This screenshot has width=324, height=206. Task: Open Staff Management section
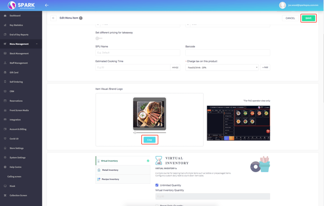pyautogui.click(x=18, y=63)
